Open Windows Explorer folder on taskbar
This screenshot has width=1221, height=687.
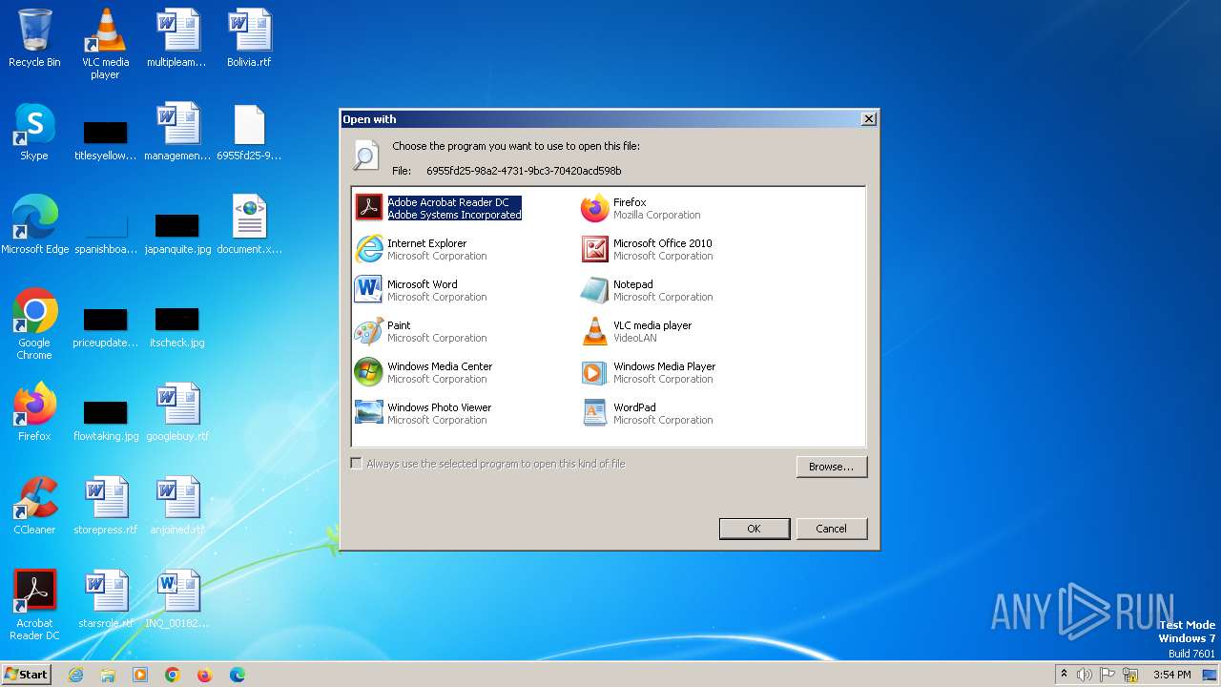pos(108,675)
